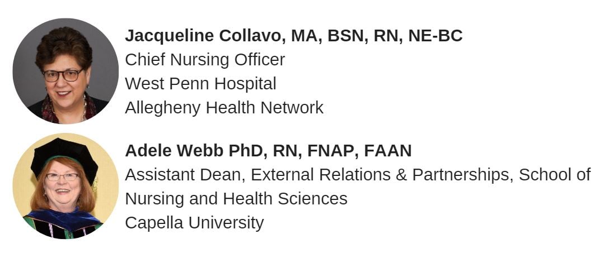Click the eyeglasses in Jacqueline's photo

click(x=63, y=75)
